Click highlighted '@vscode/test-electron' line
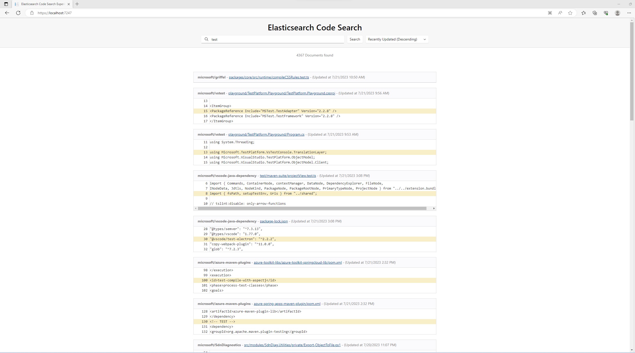Screen dimensions: 635x353 coord(315,239)
